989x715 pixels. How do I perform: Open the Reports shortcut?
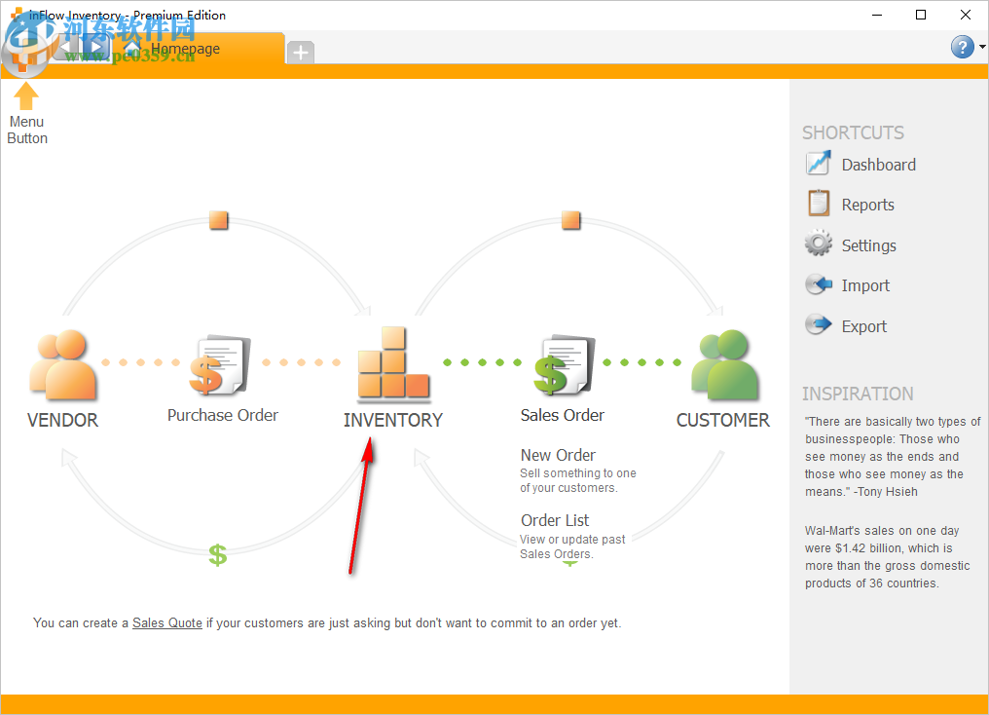click(x=850, y=205)
